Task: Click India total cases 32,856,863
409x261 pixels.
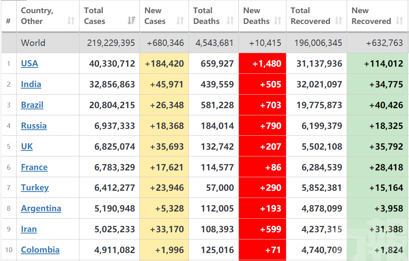Action: point(112,85)
